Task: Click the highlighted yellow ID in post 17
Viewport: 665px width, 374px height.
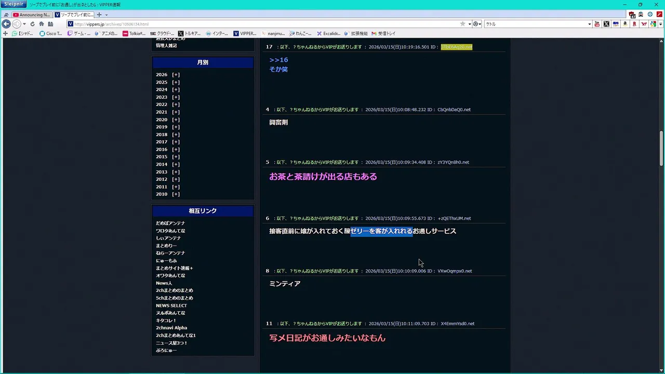Action: [x=456, y=47]
